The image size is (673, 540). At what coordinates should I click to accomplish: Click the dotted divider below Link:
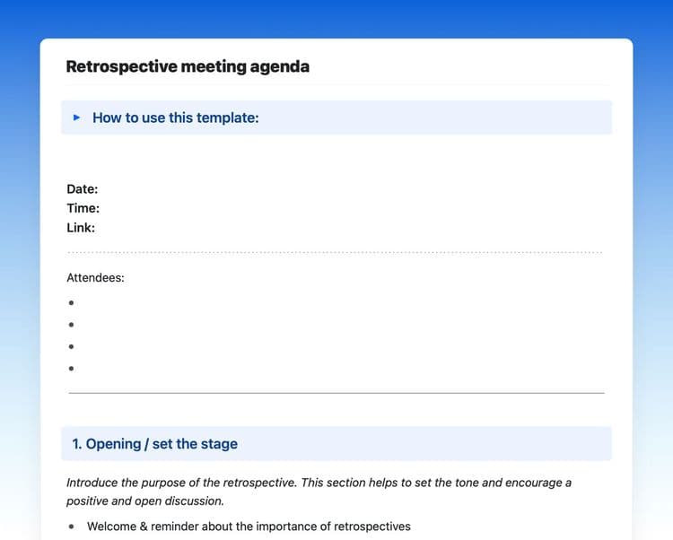[335, 253]
